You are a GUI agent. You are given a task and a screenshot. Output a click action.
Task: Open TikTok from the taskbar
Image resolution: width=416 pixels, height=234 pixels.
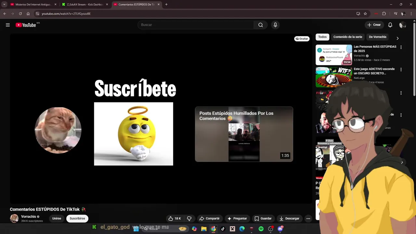tap(223, 229)
